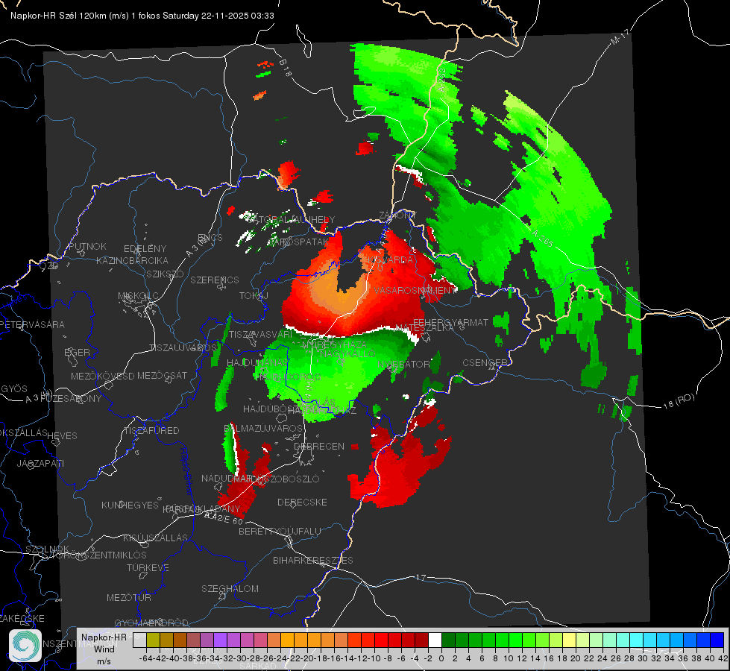This screenshot has height=671, width=730.
Task: Click the MEZŐCSÁT town label
Action: click(x=162, y=375)
